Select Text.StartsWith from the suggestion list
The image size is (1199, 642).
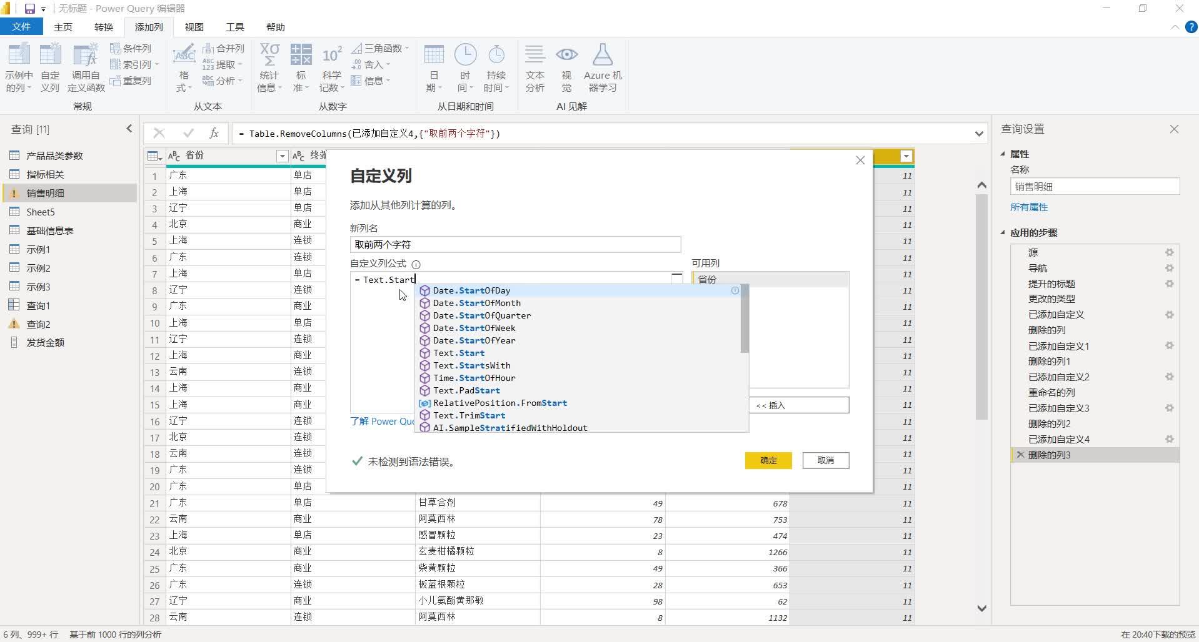471,365
